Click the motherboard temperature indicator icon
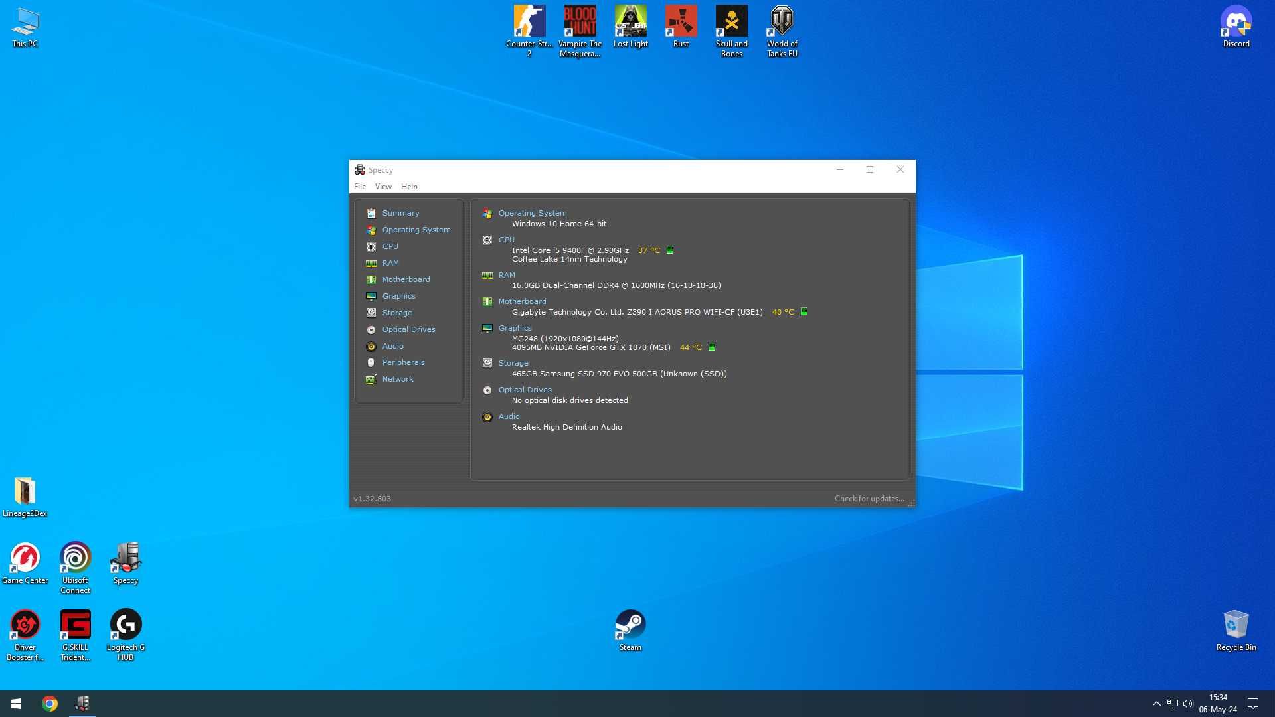The image size is (1275, 717). coord(804,311)
